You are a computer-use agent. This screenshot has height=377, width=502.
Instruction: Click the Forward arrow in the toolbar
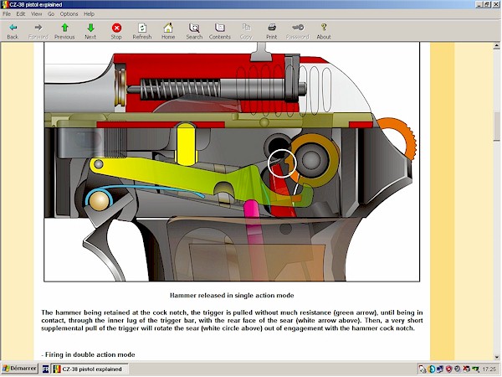pyautogui.click(x=38, y=31)
